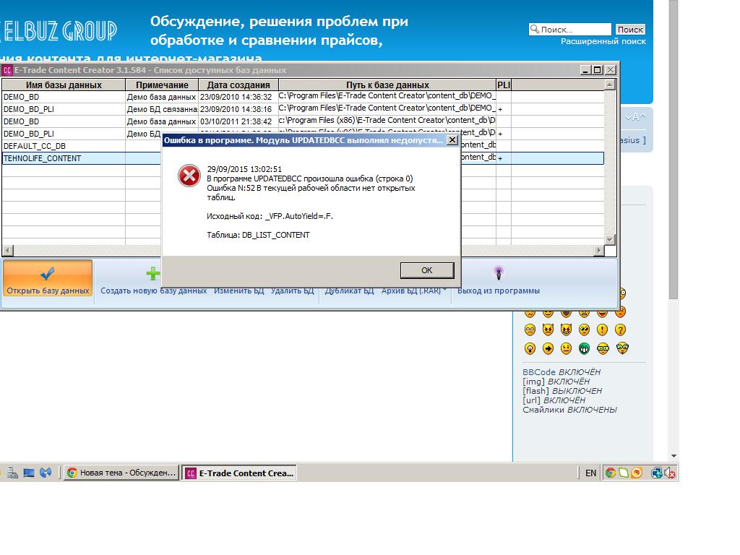Insert the neutral face smiley
Screen dimensions: 740x555
click(566, 349)
